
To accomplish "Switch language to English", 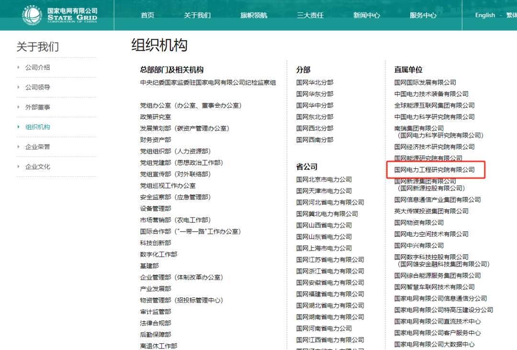I will pos(485,15).
